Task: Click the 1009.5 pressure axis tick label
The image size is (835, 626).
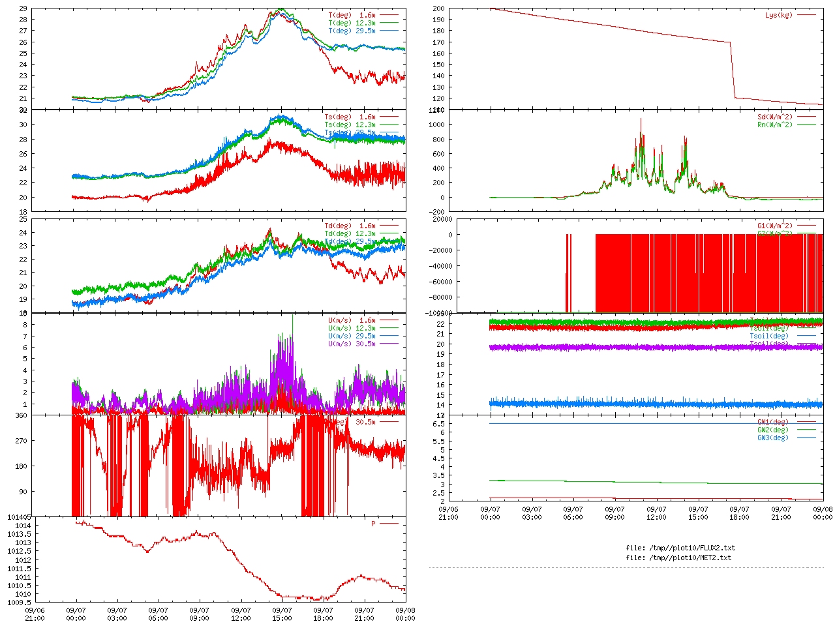Action: (x=19, y=603)
